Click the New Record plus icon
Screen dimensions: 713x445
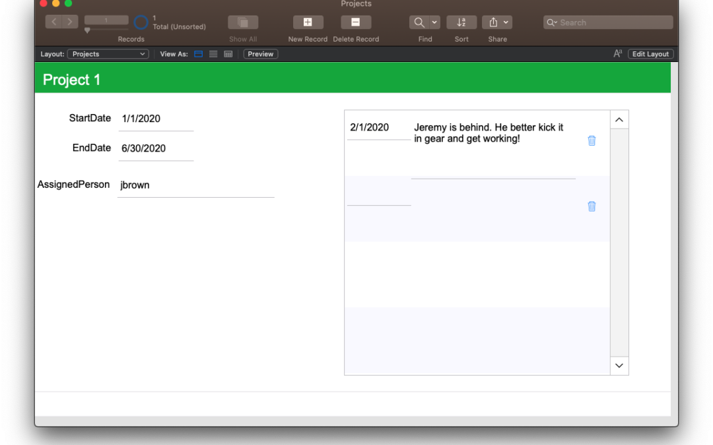click(x=308, y=22)
